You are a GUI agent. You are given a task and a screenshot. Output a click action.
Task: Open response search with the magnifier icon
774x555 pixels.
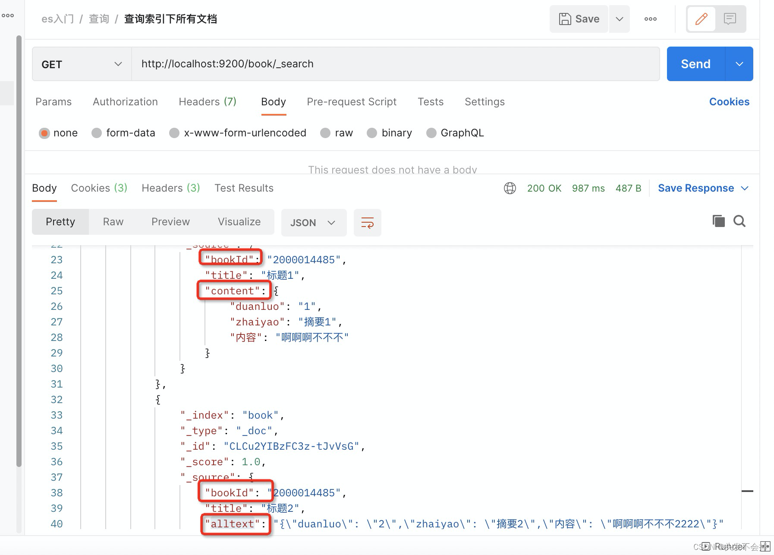tap(739, 221)
